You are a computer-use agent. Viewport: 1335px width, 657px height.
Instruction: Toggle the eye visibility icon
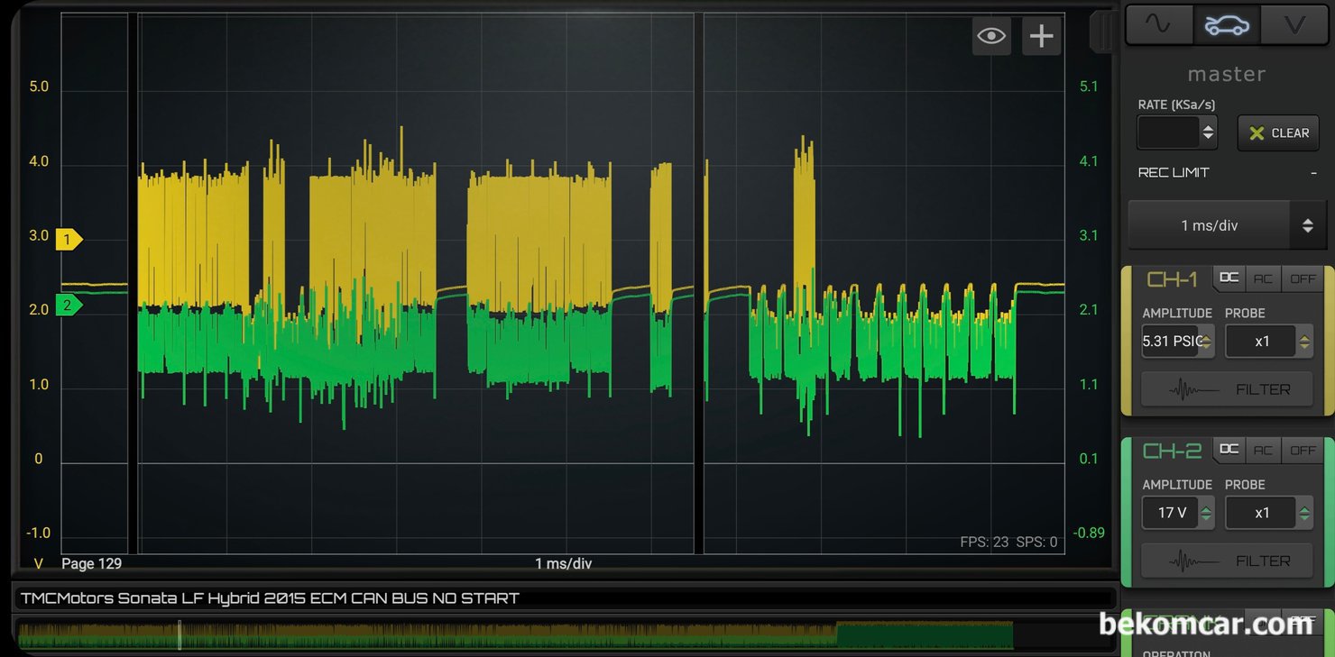click(991, 36)
